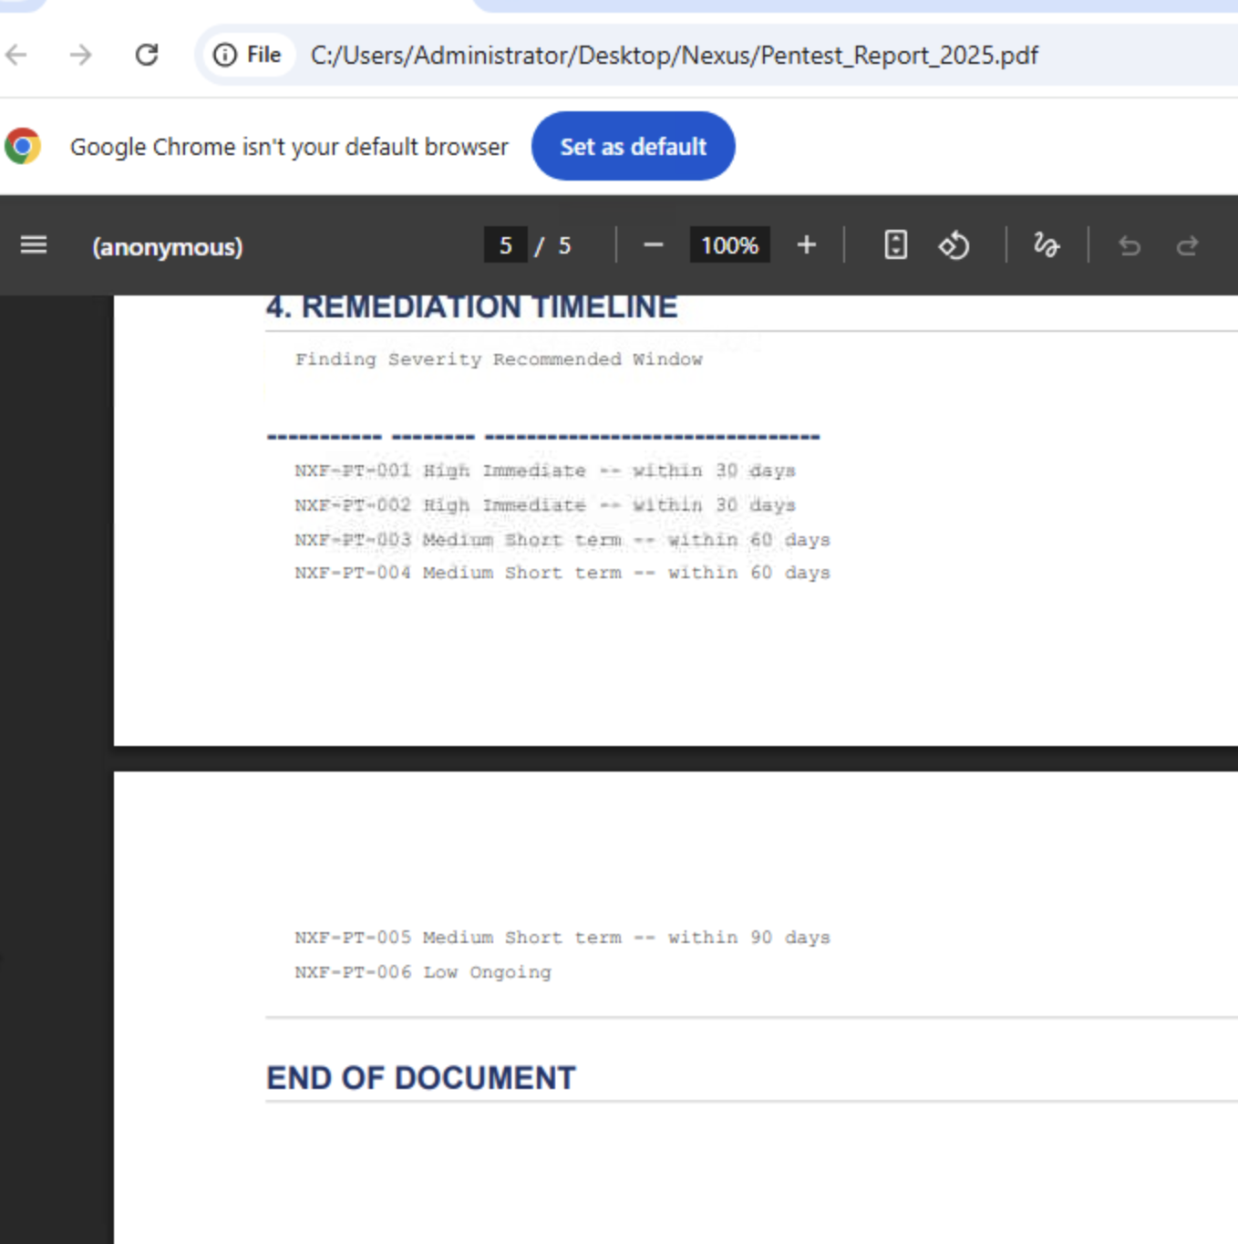Click the (anonymous) document title
The image size is (1238, 1244).
click(x=168, y=246)
